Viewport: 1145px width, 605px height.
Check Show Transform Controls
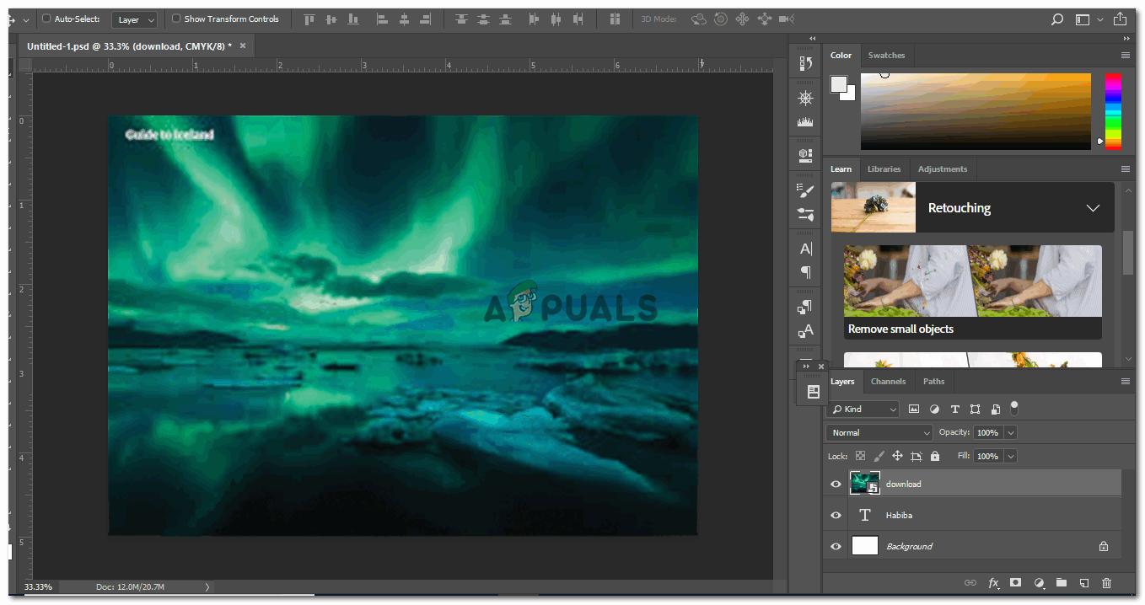(176, 19)
